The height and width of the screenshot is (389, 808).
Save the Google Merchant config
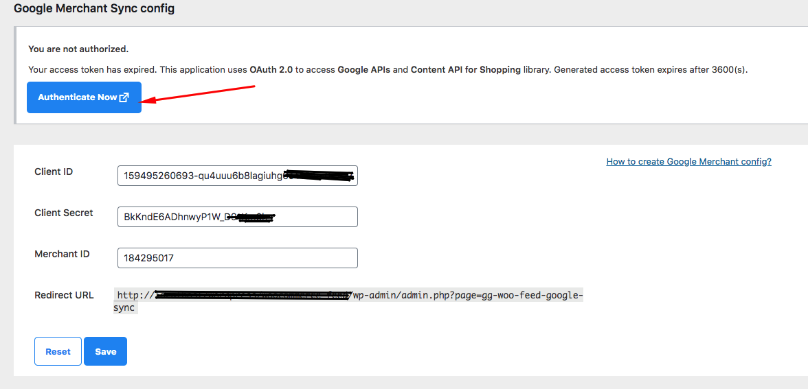pos(106,351)
